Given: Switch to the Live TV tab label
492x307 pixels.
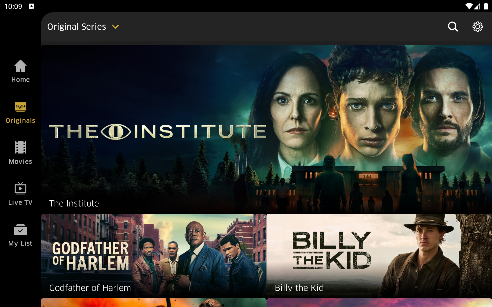Looking at the screenshot, I should pyautogui.click(x=20, y=202).
